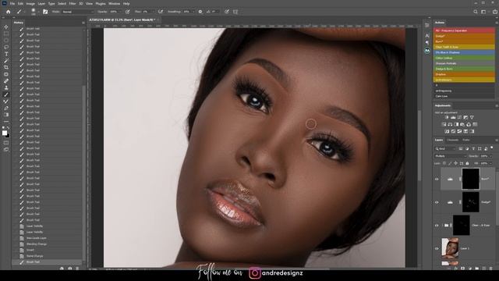This screenshot has width=499, height=281.
Task: Open smoothing options gear icon
Action: [x=200, y=12]
